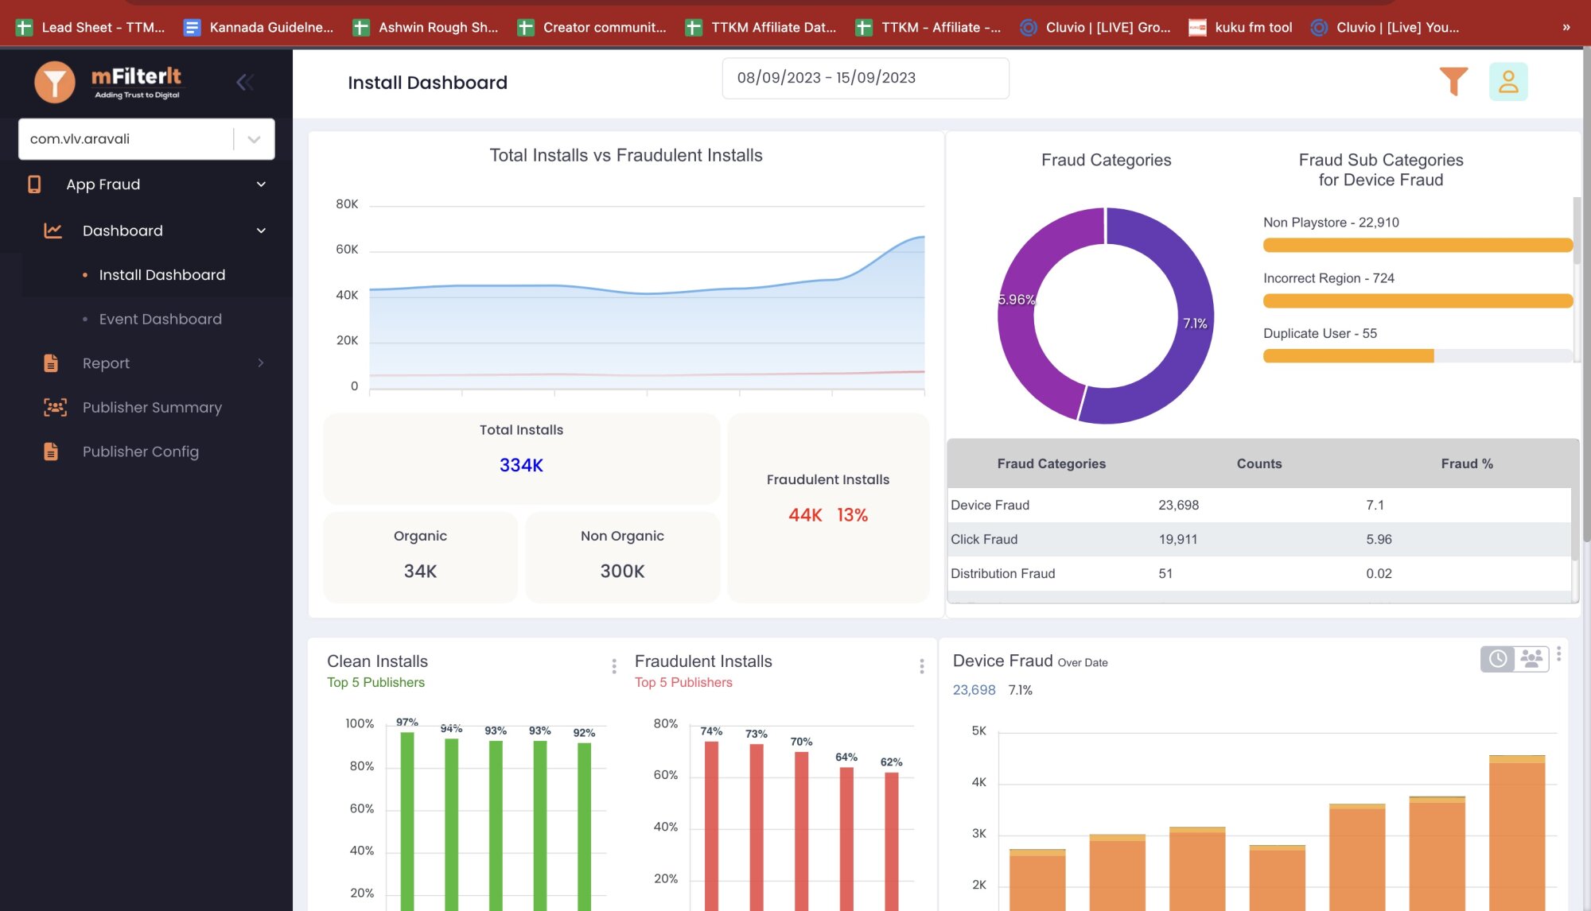Open the TTKM Affiliate Dat... bookmark
1591x911 pixels.
tap(761, 27)
